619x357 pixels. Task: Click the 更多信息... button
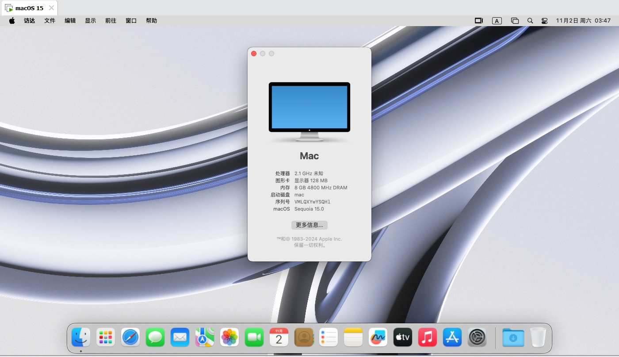(x=309, y=225)
